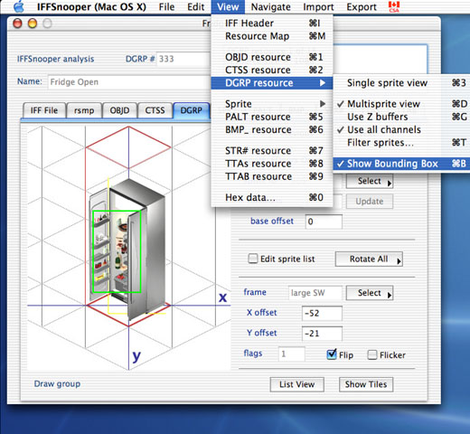Click the fridge sprite in the preview
Viewport: 470px width, 434px height.
click(127, 249)
